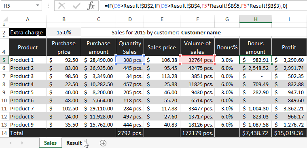Select column B header
Viewport: 307px width, 148px height.
coord(64,19)
